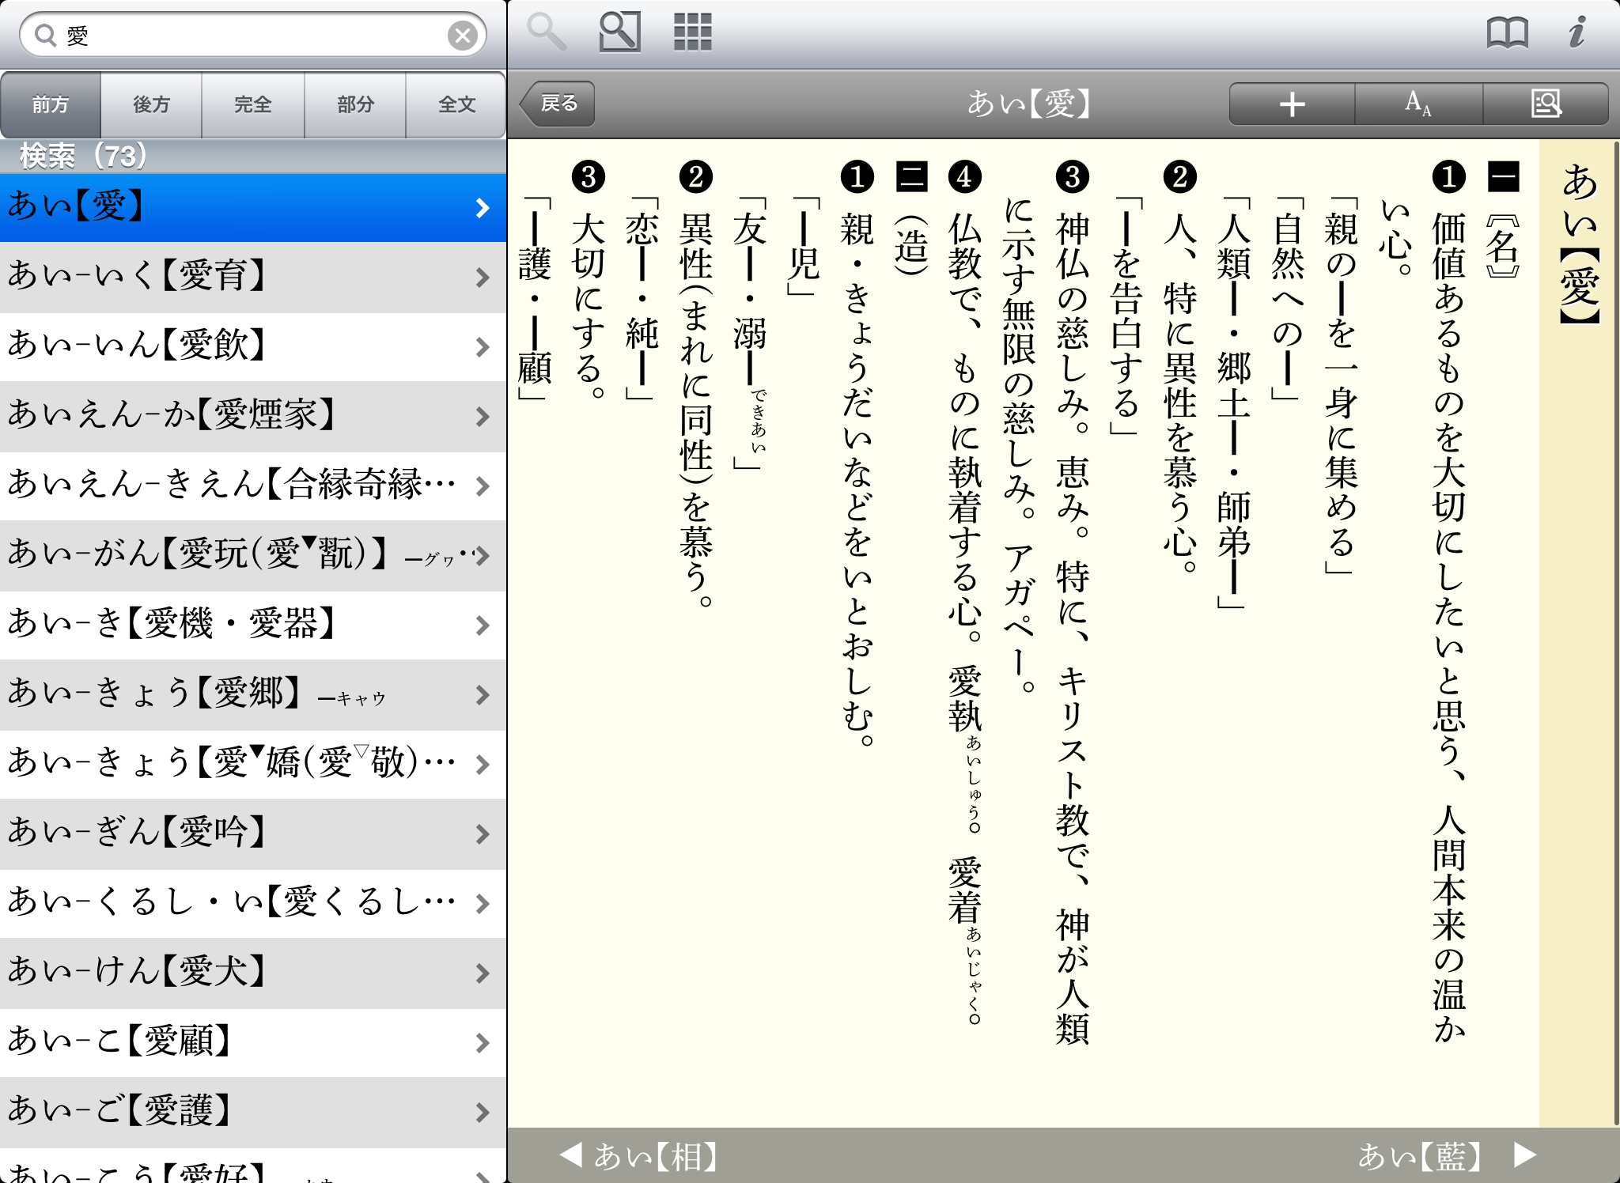Change font size with the AA button
Screen dimensions: 1620x1183
pos(1418,104)
